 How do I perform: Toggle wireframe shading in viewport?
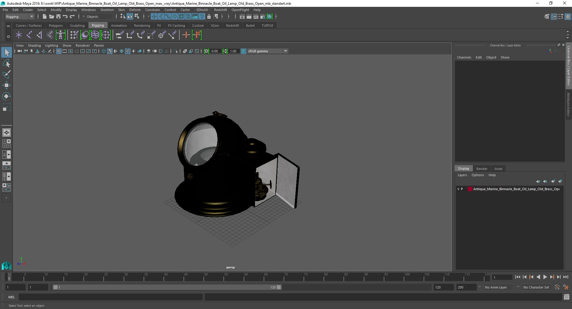(x=104, y=51)
